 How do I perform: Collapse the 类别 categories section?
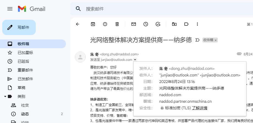coord(5,96)
